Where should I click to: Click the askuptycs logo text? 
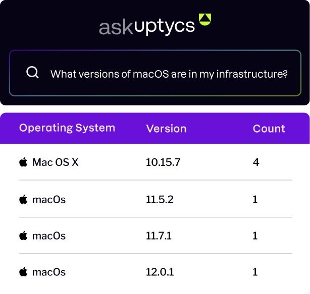[x=147, y=27]
